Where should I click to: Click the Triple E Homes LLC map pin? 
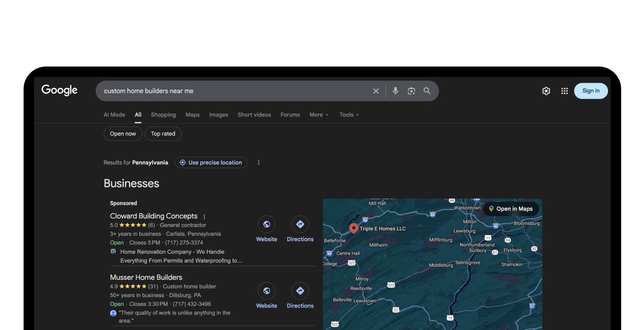pos(354,228)
